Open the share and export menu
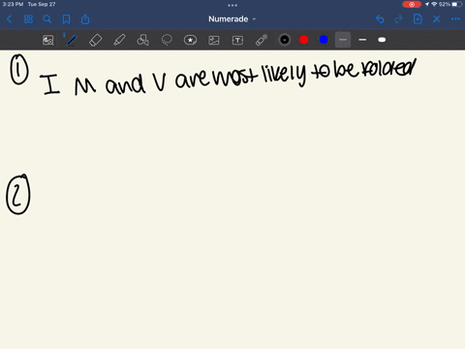 85,19
